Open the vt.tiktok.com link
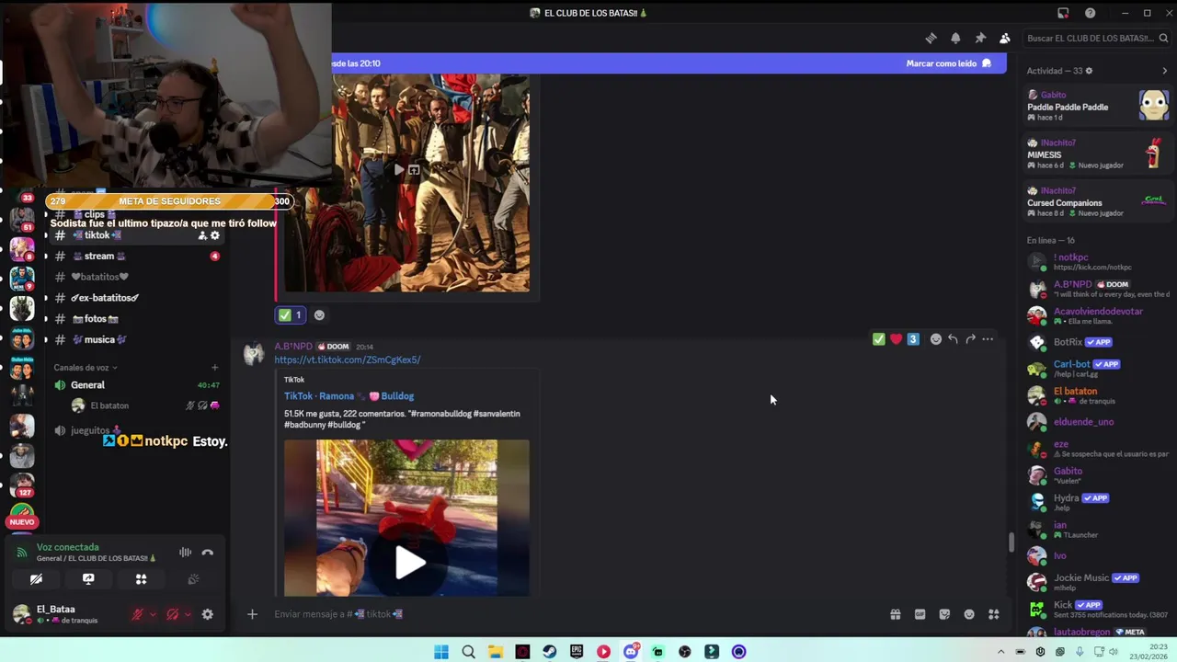This screenshot has height=662, width=1177. pos(347,360)
